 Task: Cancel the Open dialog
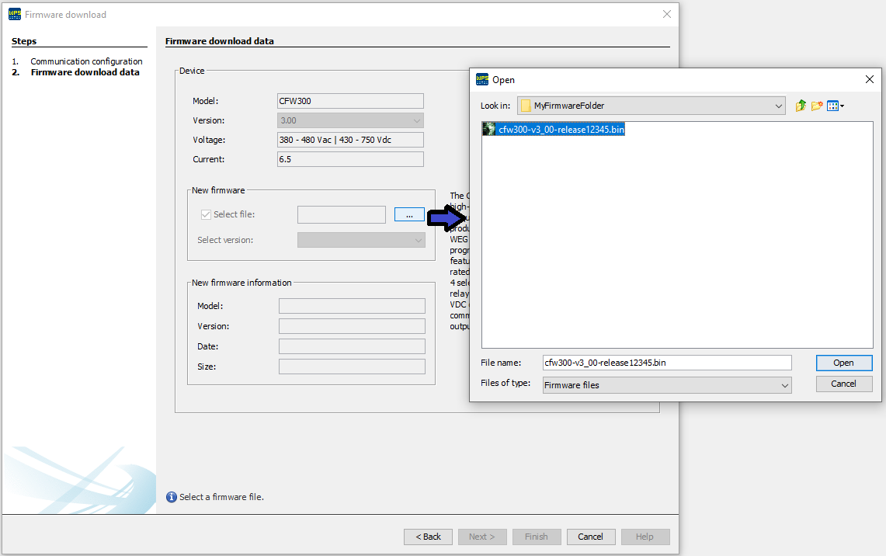[843, 383]
